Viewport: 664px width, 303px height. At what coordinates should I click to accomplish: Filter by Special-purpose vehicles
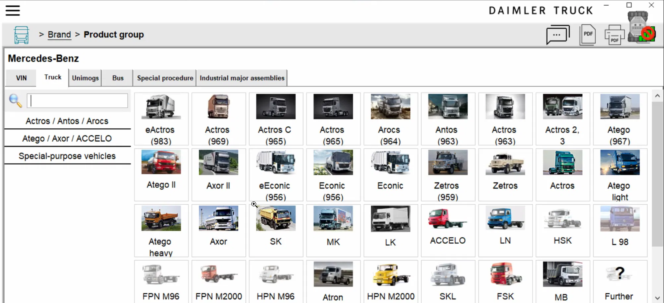click(x=67, y=156)
